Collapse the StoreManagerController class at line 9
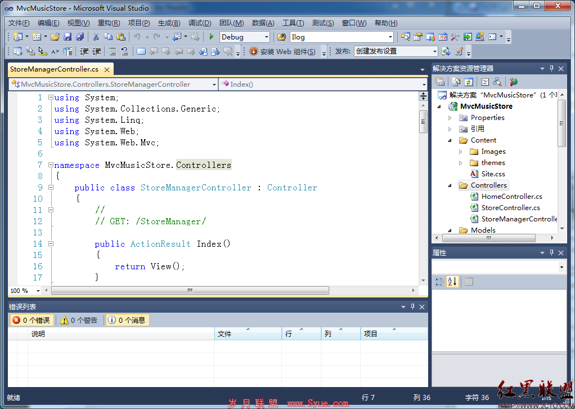The height and width of the screenshot is (409, 575). tap(51, 187)
